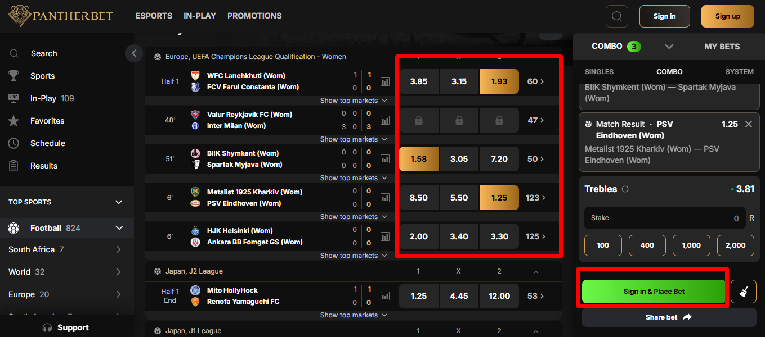765x337 pixels.
Task: Open the PROMOTIONS menu item
Action: 254,16
